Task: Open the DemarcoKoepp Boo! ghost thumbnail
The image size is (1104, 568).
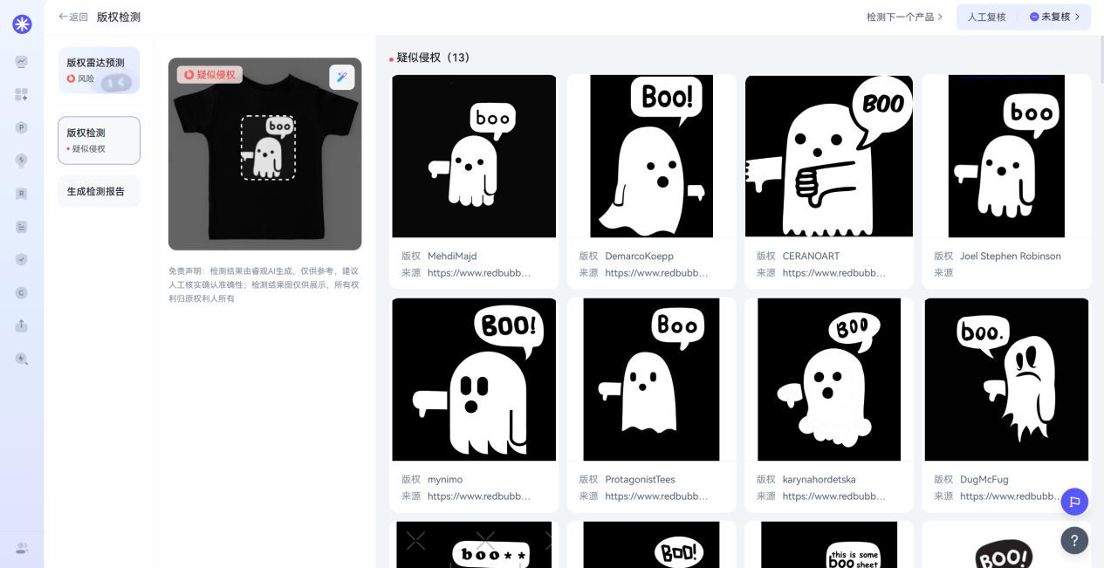Action: [x=651, y=156]
